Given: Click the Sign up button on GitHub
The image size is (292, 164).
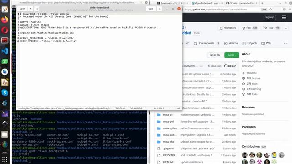Looking at the screenshot, I should (270, 17).
